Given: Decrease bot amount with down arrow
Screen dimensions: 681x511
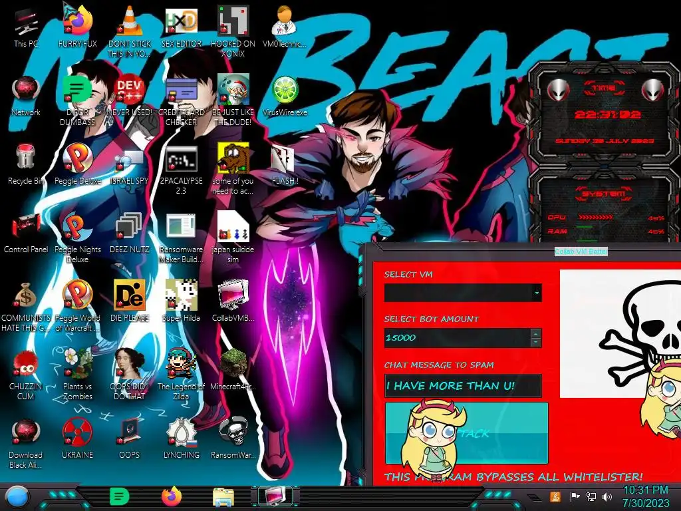Looking at the screenshot, I should [536, 343].
